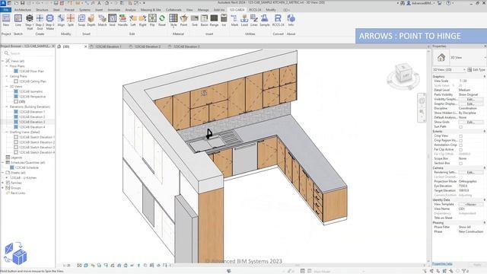Image resolution: width=487 pixels, height=274 pixels.
Task: Click the Step-3 Make tool
Action: [49, 22]
